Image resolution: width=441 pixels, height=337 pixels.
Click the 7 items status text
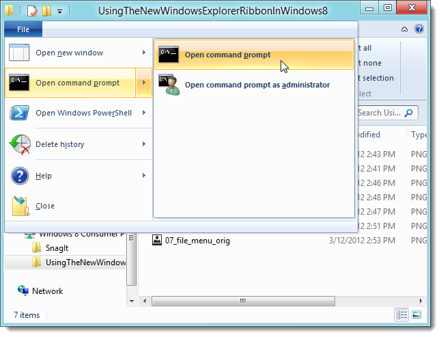tap(27, 315)
